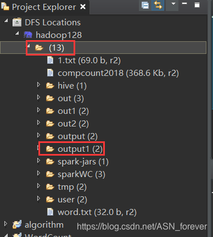Select tmp (2) entry

[x=72, y=187]
